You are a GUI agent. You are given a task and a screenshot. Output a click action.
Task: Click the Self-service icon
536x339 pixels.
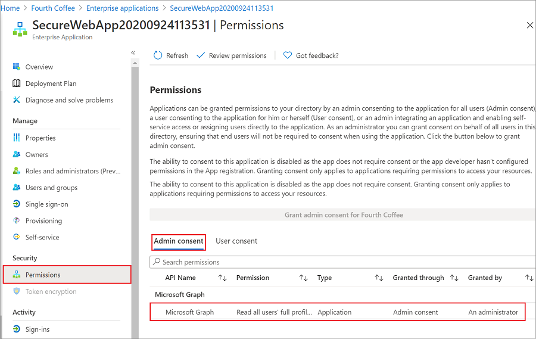pos(17,237)
